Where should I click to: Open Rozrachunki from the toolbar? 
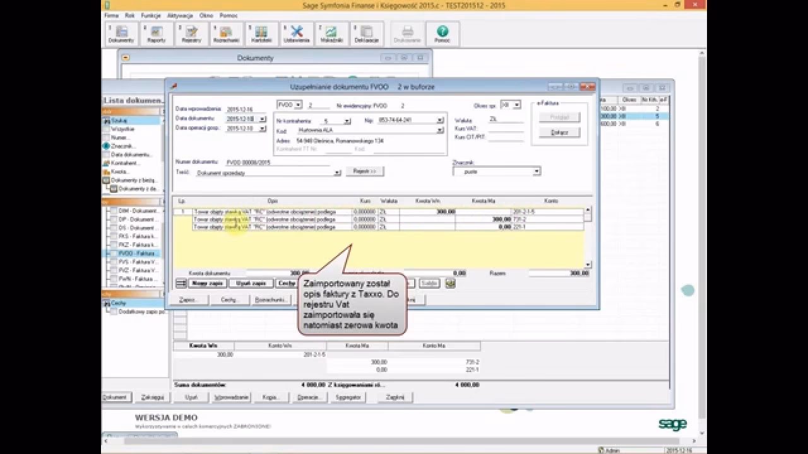[x=226, y=34]
